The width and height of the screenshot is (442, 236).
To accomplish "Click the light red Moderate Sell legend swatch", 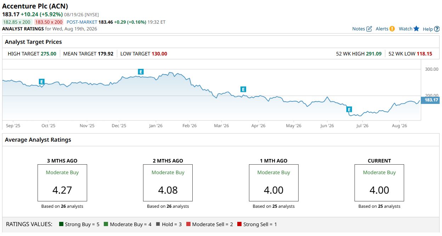I will 188,224.
